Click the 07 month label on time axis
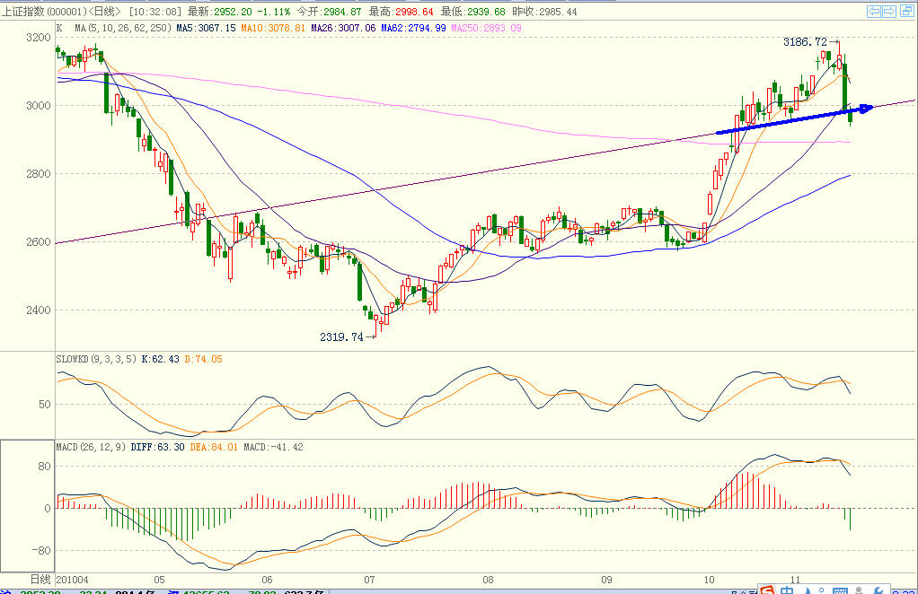 [369, 580]
